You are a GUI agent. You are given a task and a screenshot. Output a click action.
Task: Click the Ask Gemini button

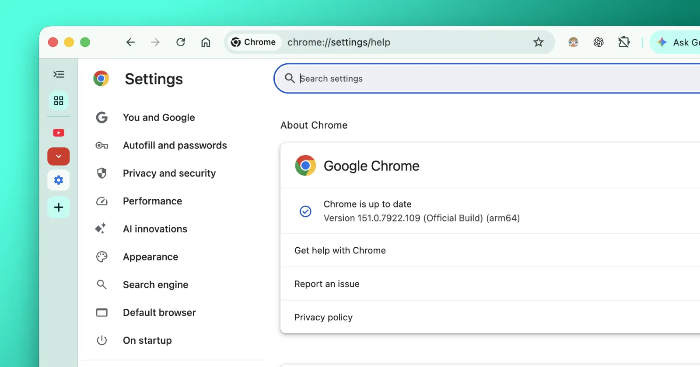676,42
